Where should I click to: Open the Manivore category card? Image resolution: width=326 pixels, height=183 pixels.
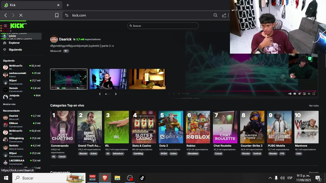click(307, 127)
